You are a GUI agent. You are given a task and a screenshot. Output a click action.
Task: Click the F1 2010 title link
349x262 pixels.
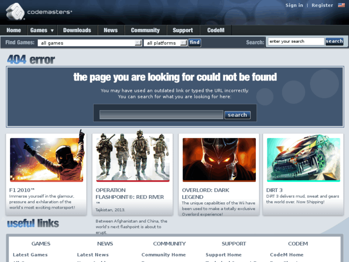tap(22, 190)
